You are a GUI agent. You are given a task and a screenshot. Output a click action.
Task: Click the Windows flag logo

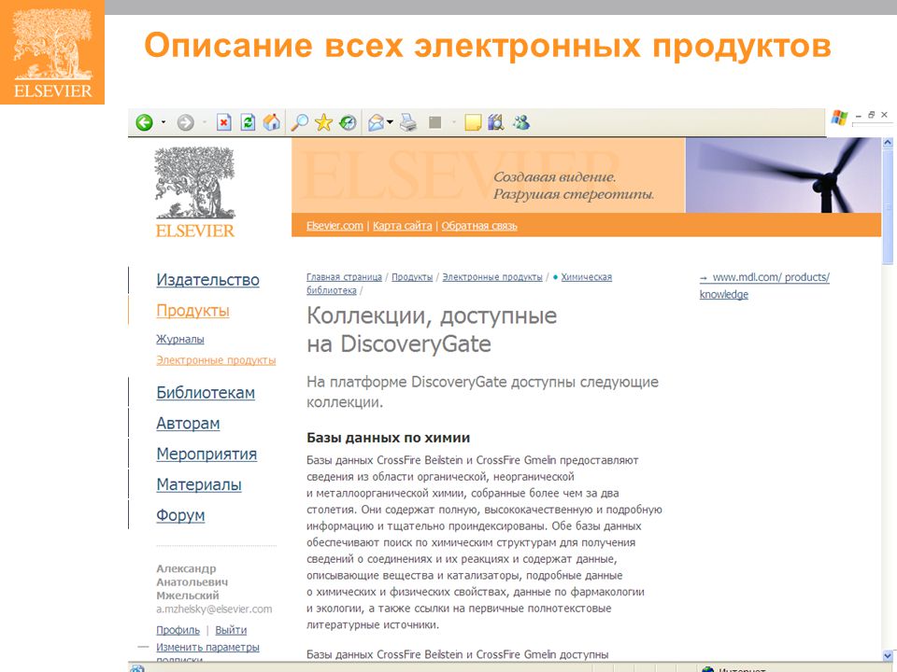click(x=839, y=118)
